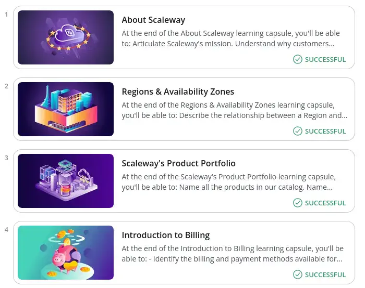The image size is (365, 288).
Task: Select the Regions & Availability Zones title
Action: 178,92
